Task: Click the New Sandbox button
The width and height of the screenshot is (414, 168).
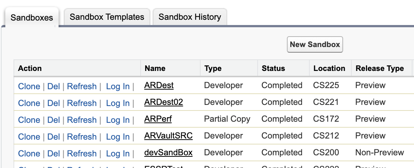Action: click(x=315, y=44)
